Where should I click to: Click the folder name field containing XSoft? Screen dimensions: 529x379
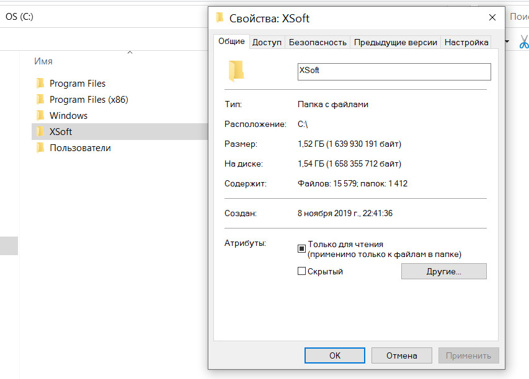tap(394, 71)
